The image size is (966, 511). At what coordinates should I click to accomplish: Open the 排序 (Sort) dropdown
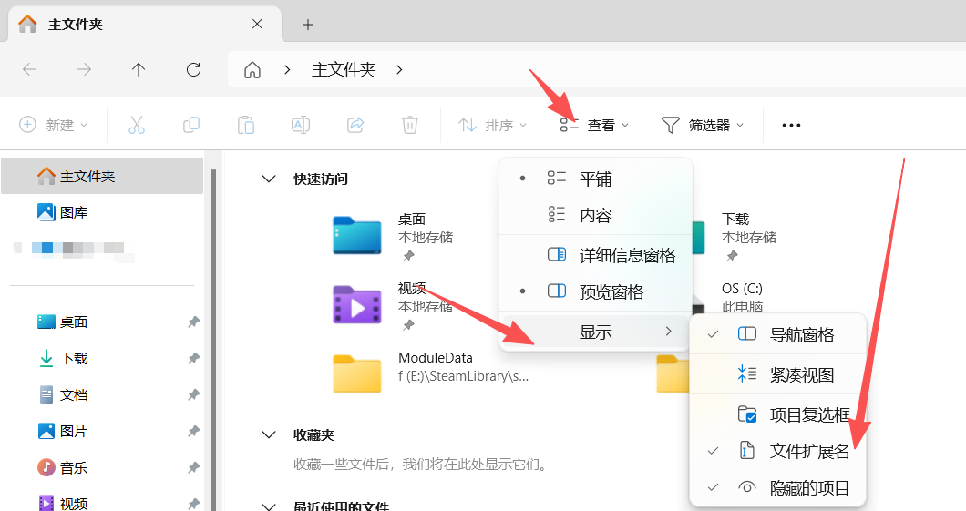click(492, 125)
